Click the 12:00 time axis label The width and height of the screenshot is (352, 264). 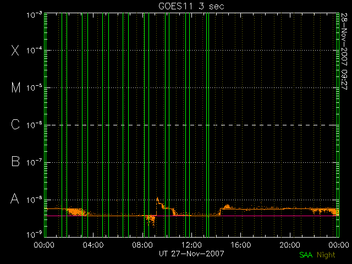coord(191,245)
